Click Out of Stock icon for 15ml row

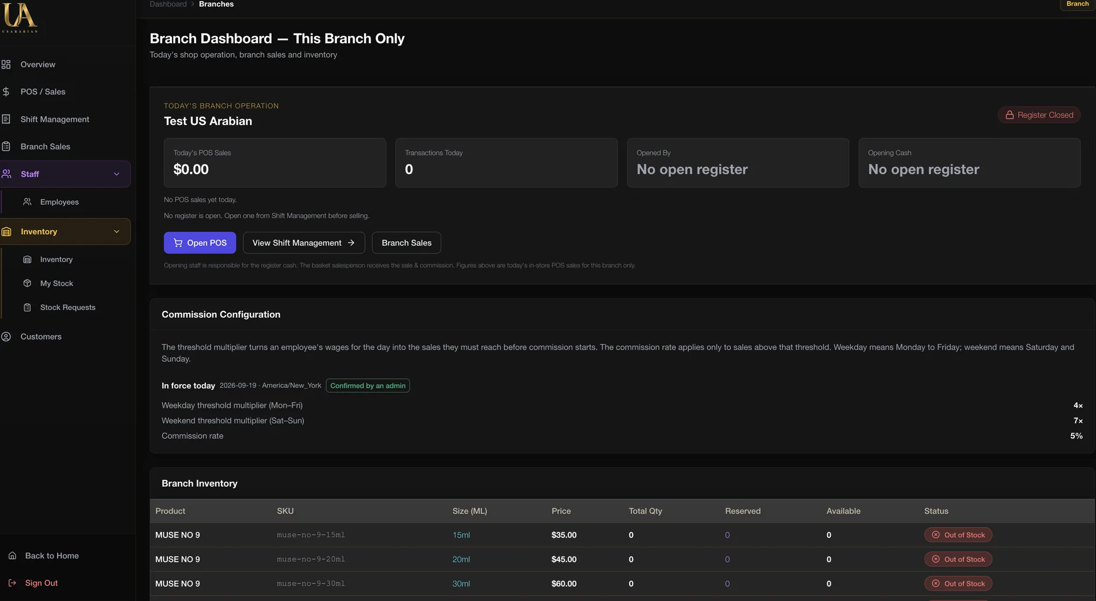(x=936, y=535)
